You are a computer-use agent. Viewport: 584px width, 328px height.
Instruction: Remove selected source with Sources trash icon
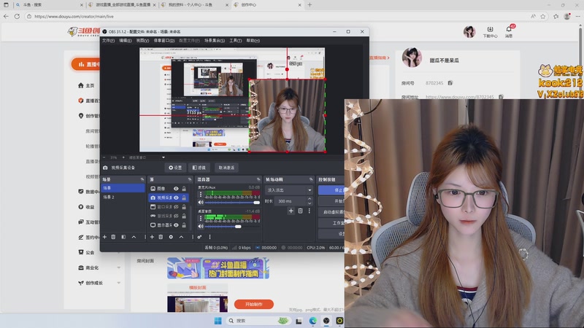(x=161, y=237)
